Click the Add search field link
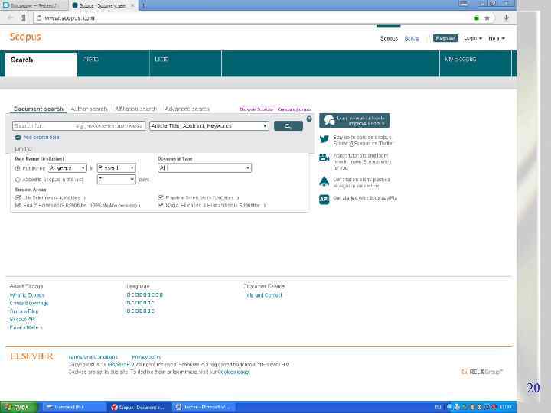This screenshot has width=551, height=413. pyautogui.click(x=41, y=138)
